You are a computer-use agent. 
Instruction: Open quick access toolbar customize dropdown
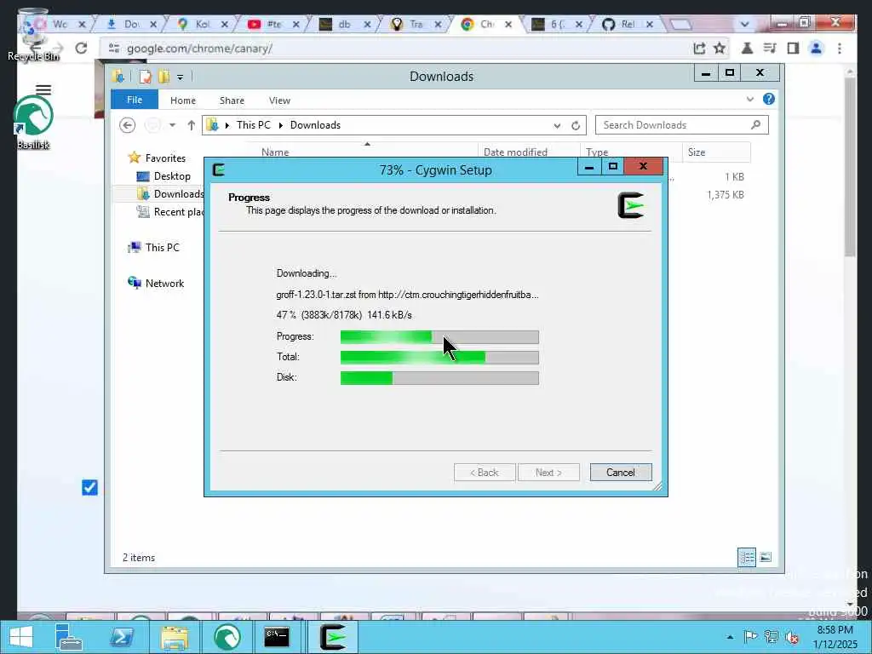point(181,77)
